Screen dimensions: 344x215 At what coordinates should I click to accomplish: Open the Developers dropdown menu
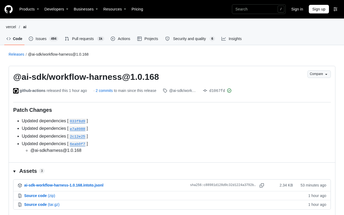[x=56, y=9]
